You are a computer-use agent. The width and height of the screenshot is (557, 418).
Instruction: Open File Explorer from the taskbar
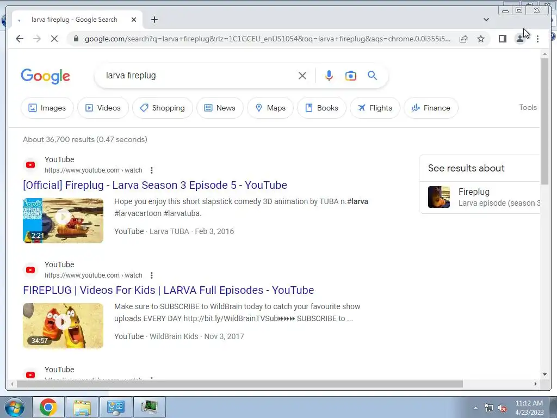point(82,407)
